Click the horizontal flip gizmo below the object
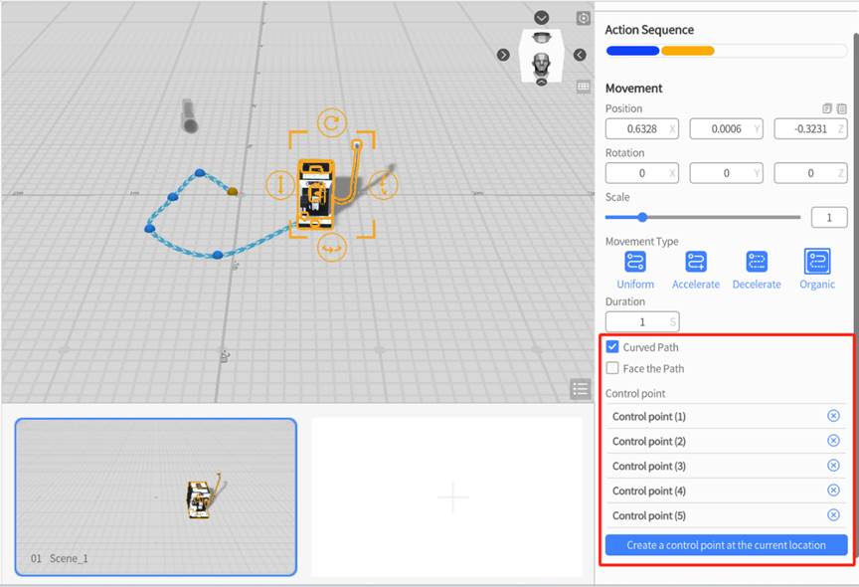The width and height of the screenshot is (859, 587). tap(331, 248)
